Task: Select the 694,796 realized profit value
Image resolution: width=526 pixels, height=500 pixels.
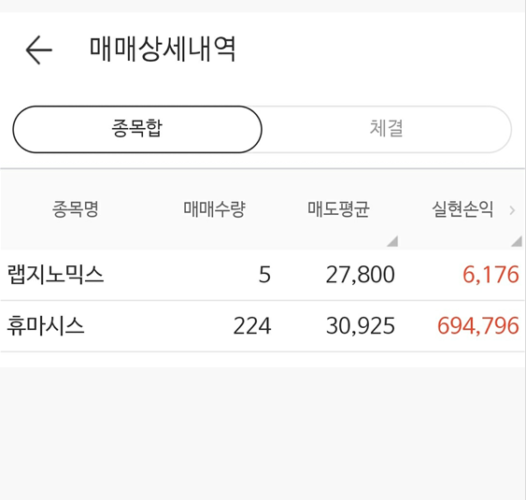Action: 478,326
